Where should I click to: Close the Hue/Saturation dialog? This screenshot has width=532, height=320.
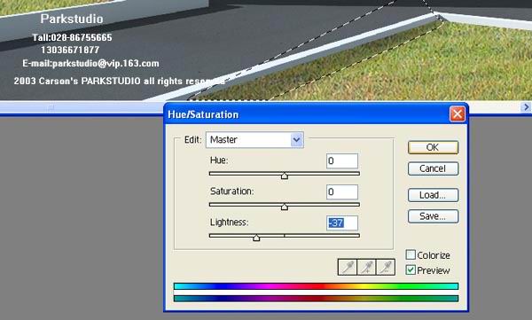pos(457,114)
